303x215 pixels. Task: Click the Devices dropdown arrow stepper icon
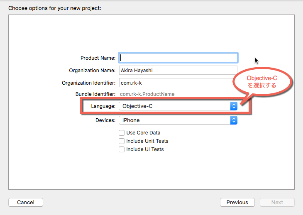pyautogui.click(x=234, y=120)
